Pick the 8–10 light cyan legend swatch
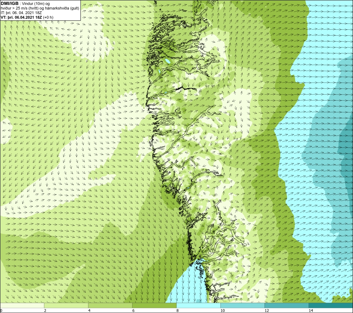 198,305
